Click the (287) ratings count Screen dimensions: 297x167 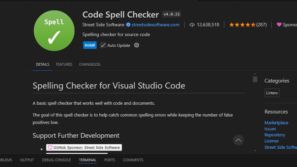coord(261,25)
